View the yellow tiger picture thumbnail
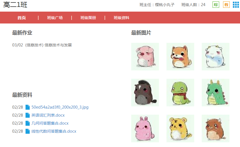The height and width of the screenshot is (147, 240). [180, 128]
